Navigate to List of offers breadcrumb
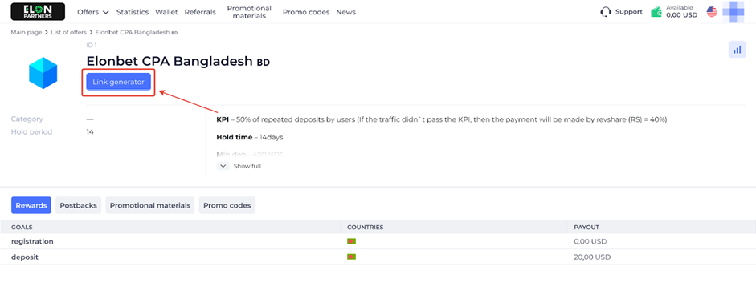The width and height of the screenshot is (756, 299). click(x=69, y=33)
